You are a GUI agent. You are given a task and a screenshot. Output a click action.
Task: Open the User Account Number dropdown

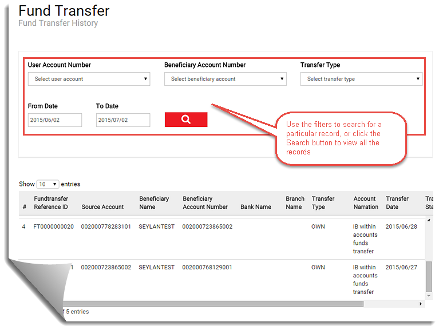89,79
